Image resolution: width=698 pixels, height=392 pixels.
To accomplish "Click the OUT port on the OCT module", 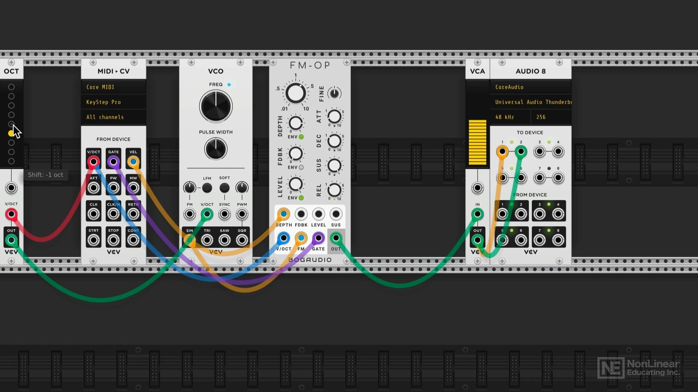I will coord(11,240).
